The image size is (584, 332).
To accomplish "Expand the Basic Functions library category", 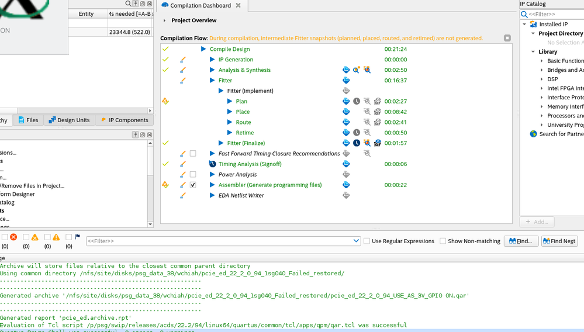I will click(541, 61).
